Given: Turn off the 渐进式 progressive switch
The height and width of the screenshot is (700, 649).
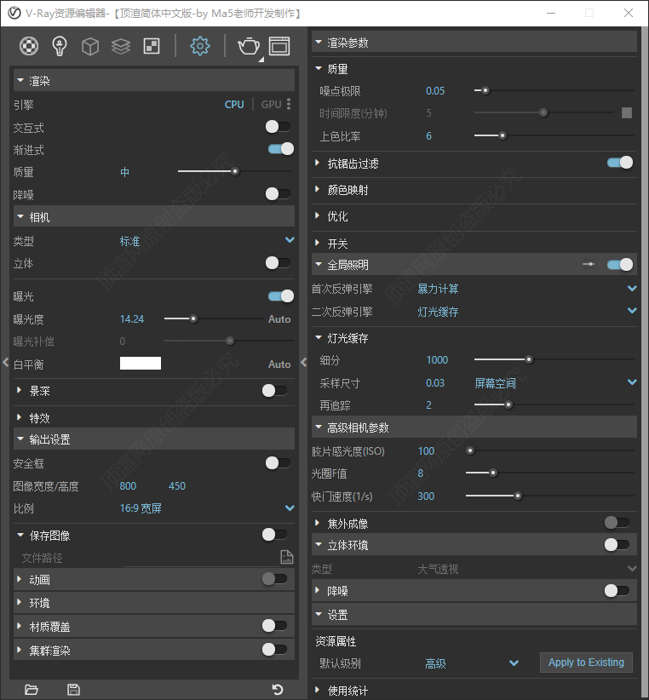Looking at the screenshot, I should (x=281, y=149).
